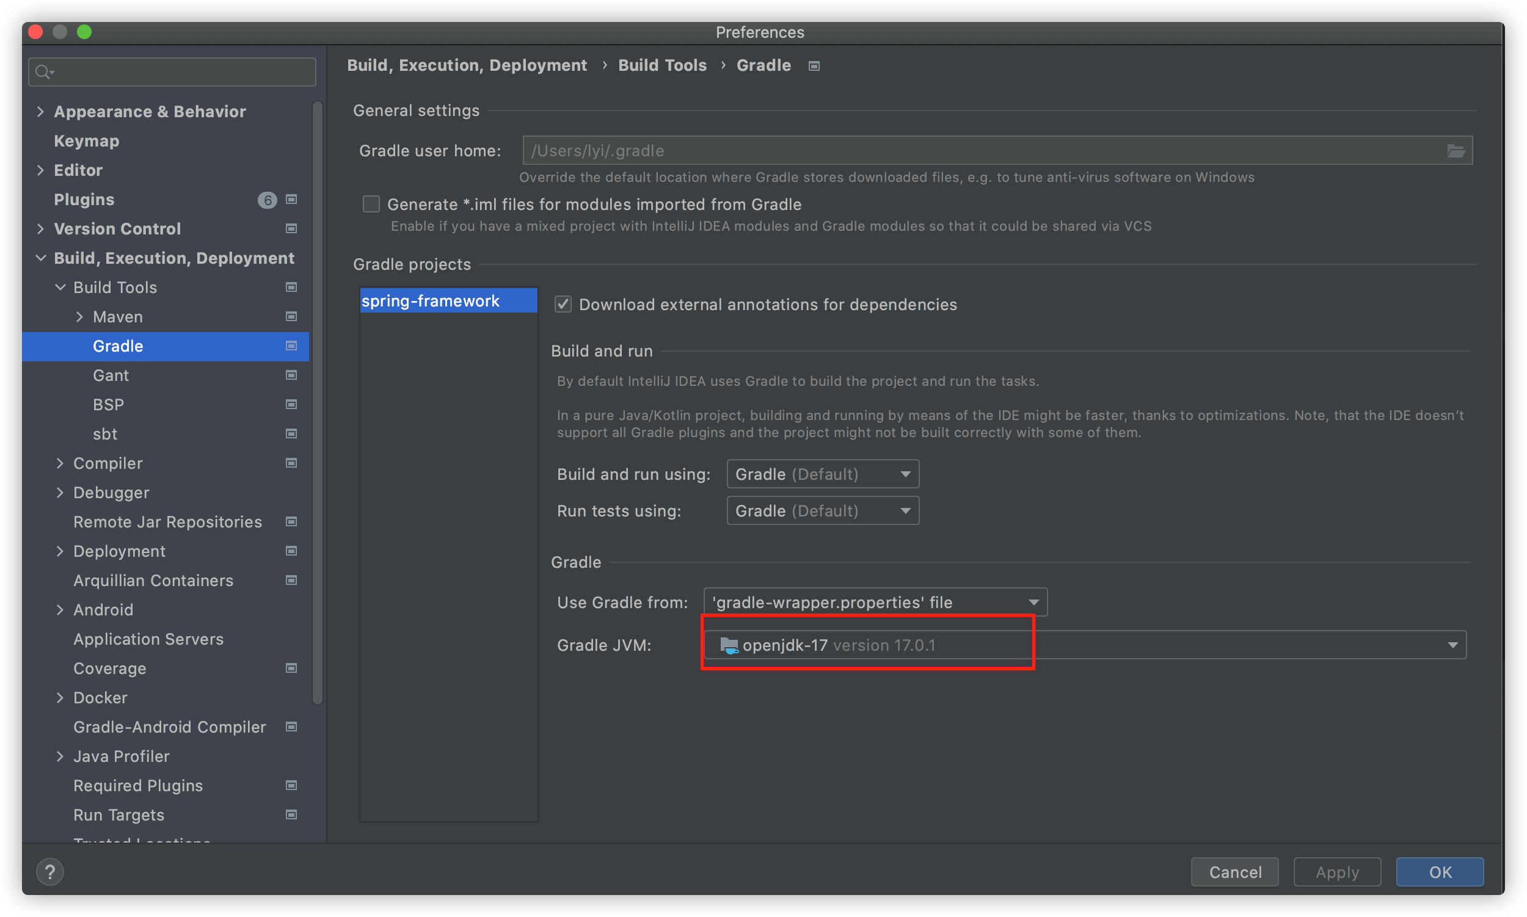Click the settings icon beside the Maven tree item

tap(291, 316)
